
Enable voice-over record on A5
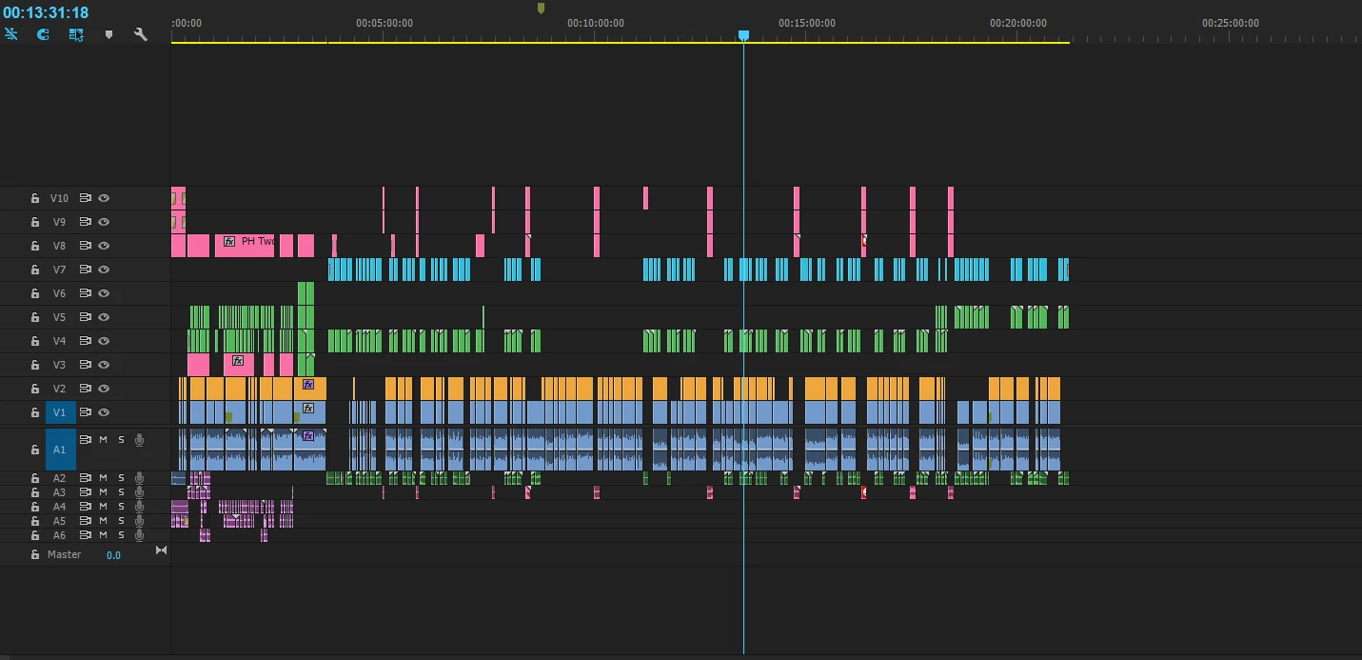(139, 521)
